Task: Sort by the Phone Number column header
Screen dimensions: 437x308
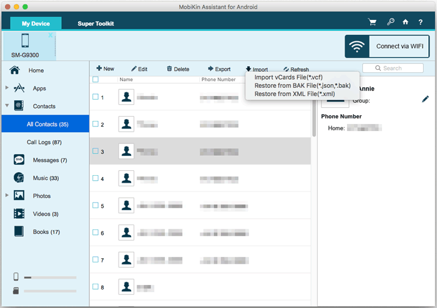Action: 219,79
